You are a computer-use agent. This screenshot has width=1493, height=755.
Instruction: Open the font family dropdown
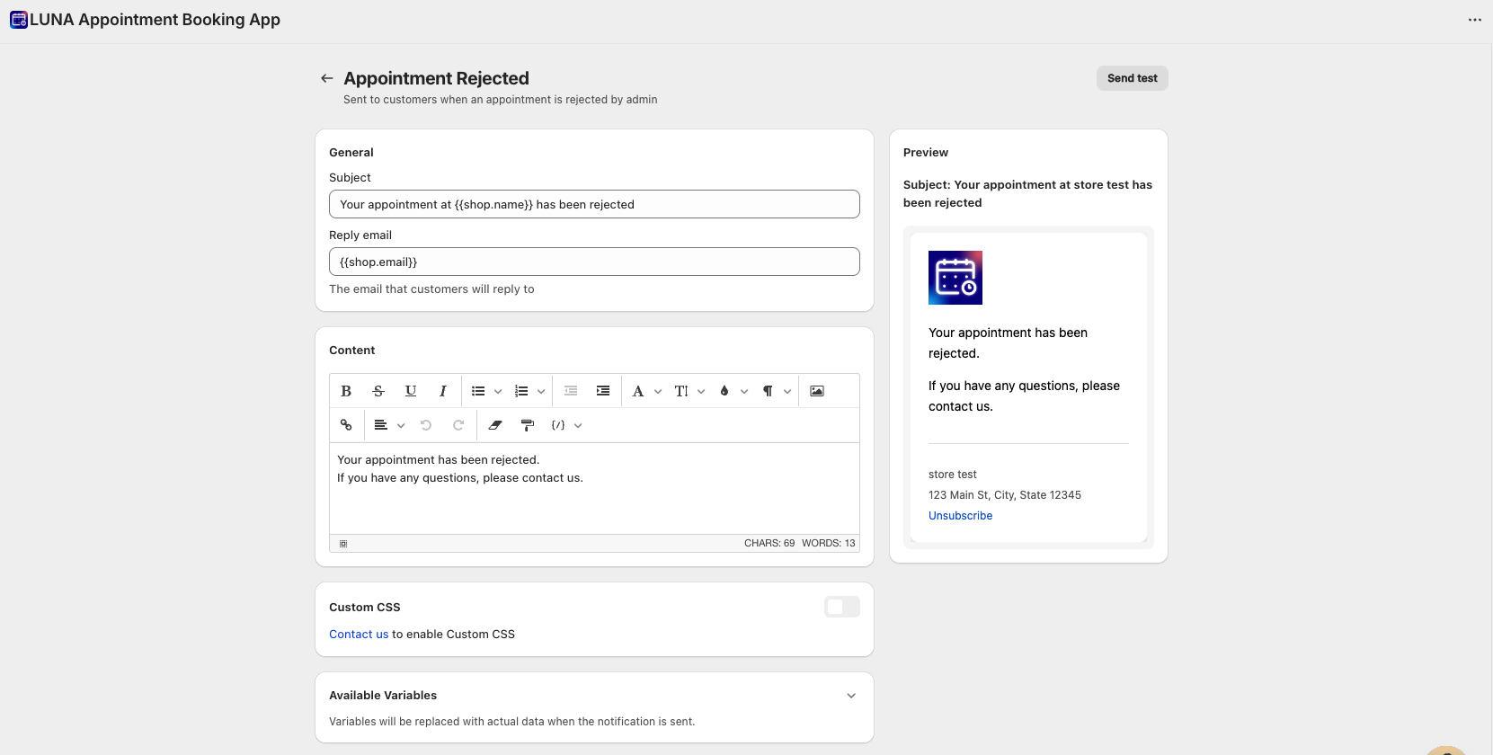[x=646, y=391]
